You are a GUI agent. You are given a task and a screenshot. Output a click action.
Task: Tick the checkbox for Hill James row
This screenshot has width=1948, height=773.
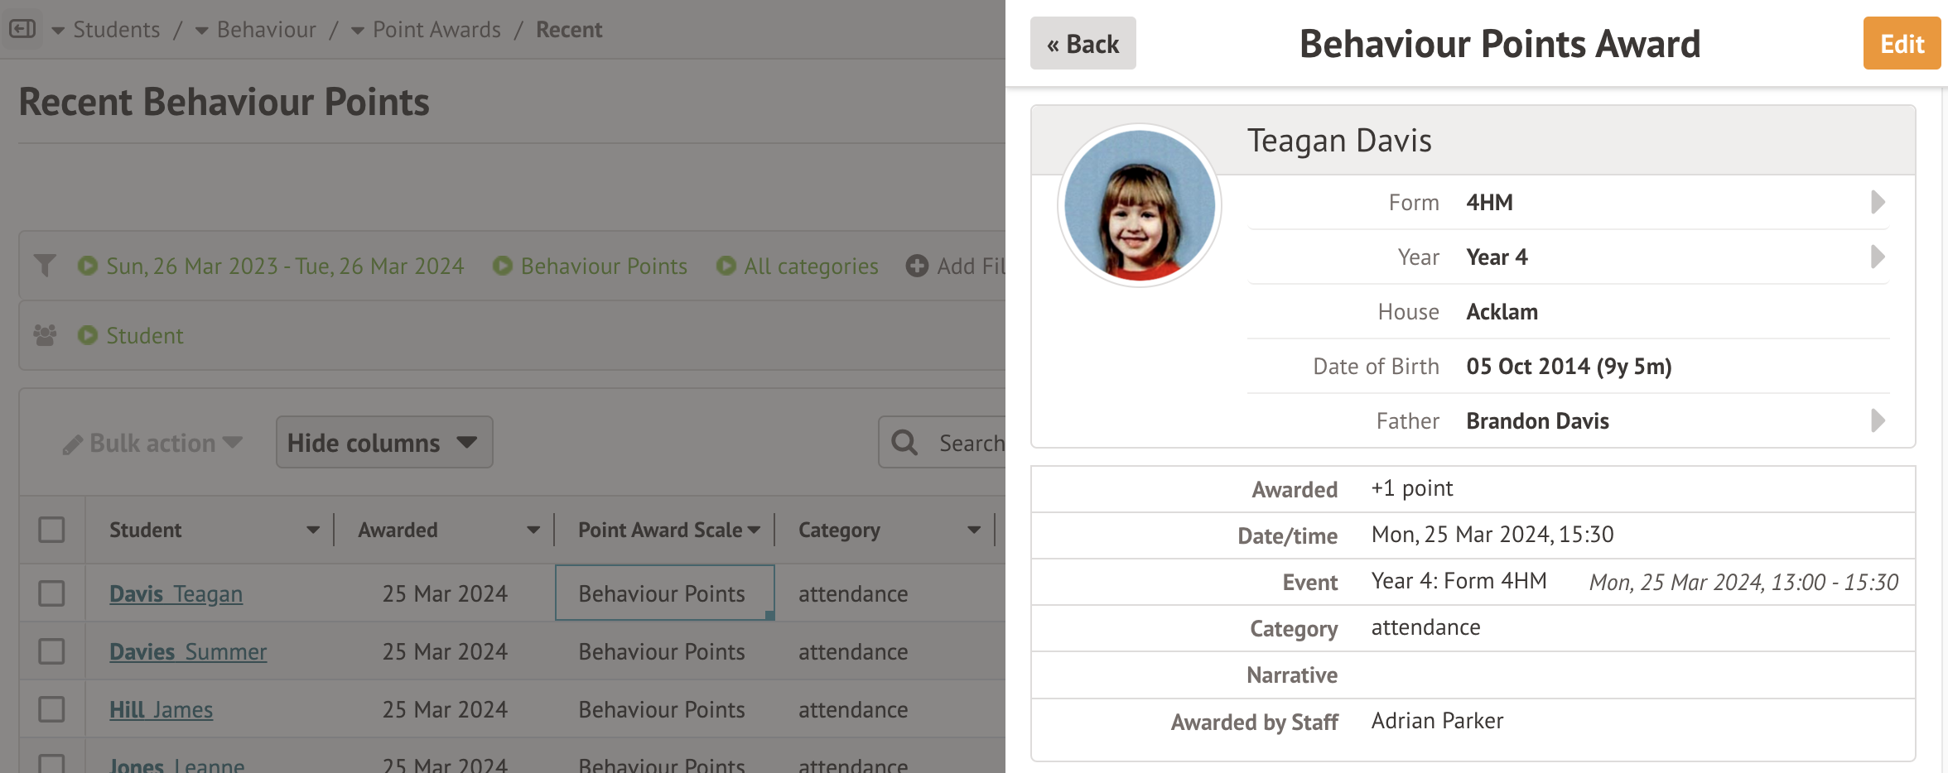[51, 709]
